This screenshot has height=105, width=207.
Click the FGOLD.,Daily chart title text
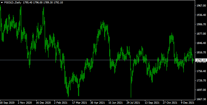pyautogui.click(x=13, y=3)
